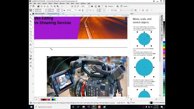
Task: Click the Print icon
Action: [x=48, y=6]
